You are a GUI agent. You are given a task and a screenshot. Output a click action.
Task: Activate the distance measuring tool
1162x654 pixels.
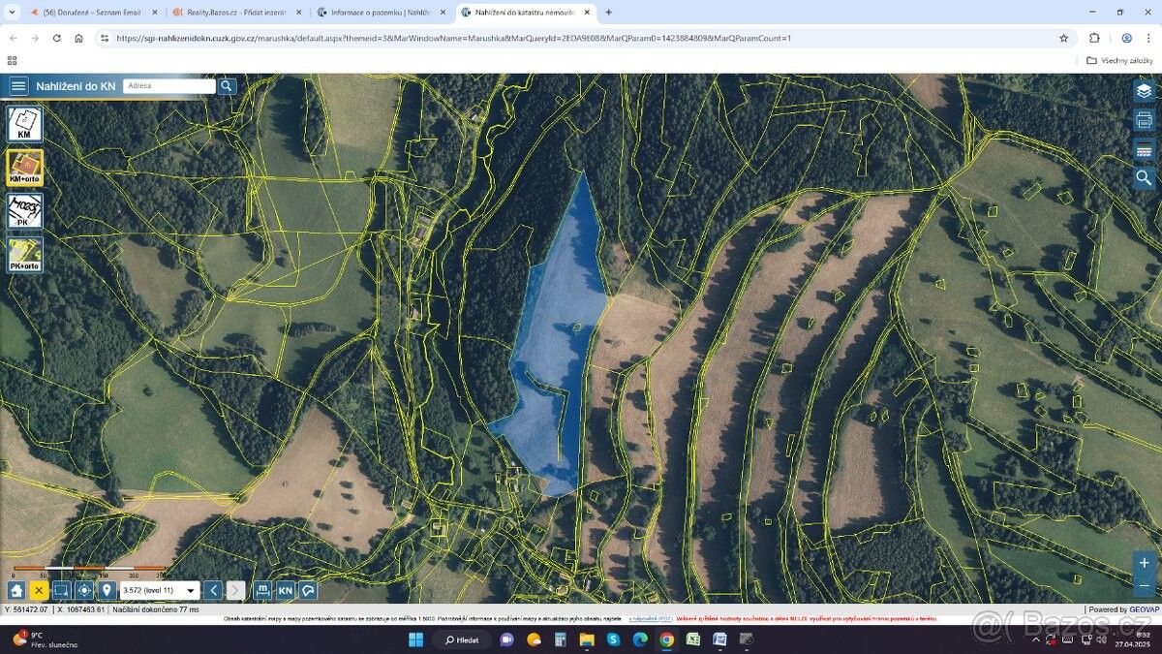coord(262,590)
